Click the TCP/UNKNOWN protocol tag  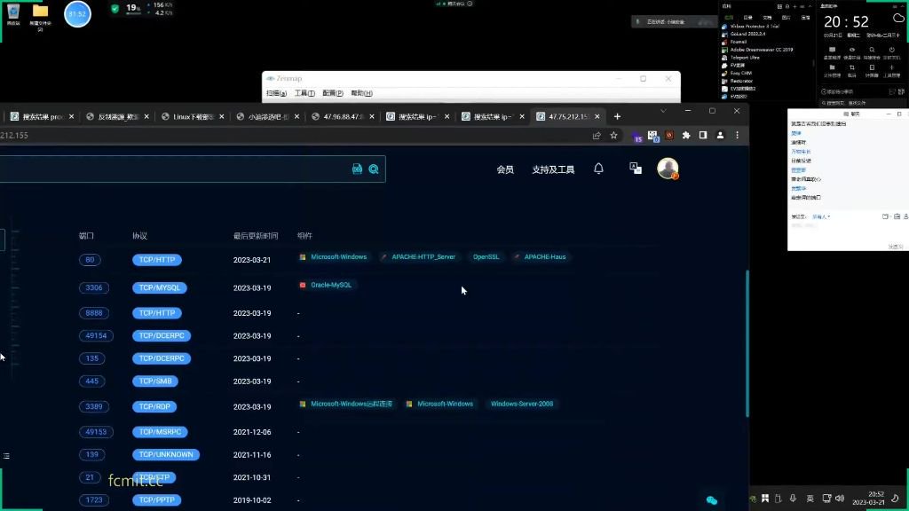(166, 455)
